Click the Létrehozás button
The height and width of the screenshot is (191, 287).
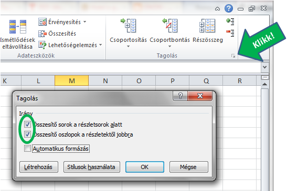coord(39,167)
